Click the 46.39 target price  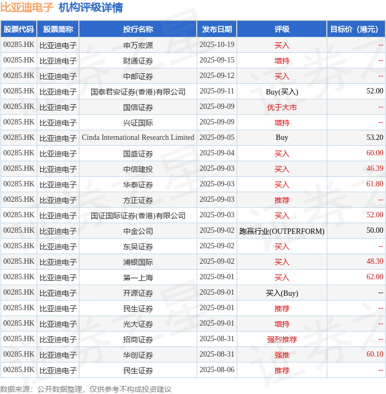pyautogui.click(x=375, y=169)
